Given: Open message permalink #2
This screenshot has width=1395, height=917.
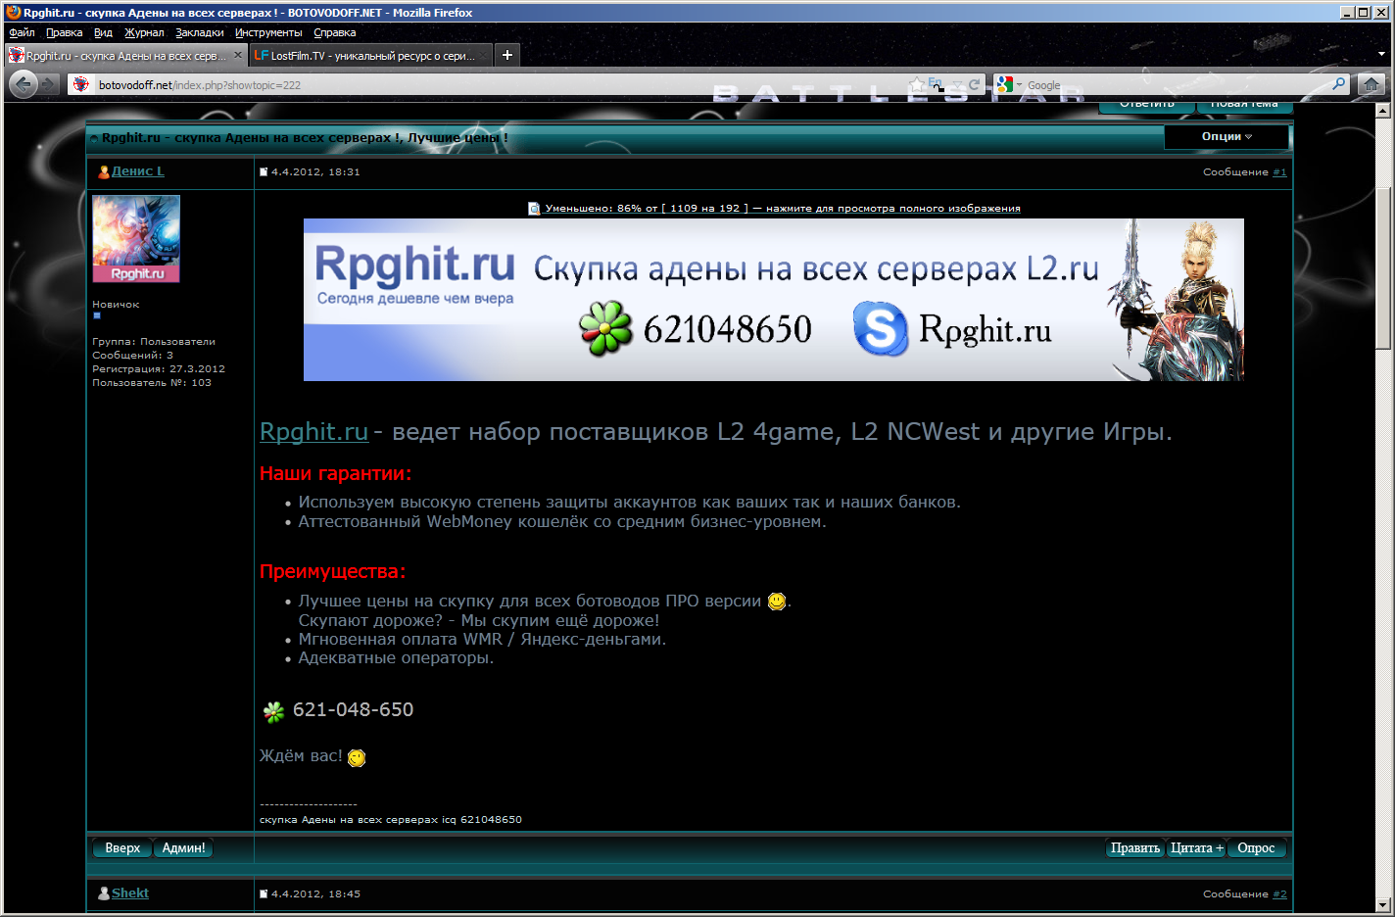Looking at the screenshot, I should (1279, 893).
